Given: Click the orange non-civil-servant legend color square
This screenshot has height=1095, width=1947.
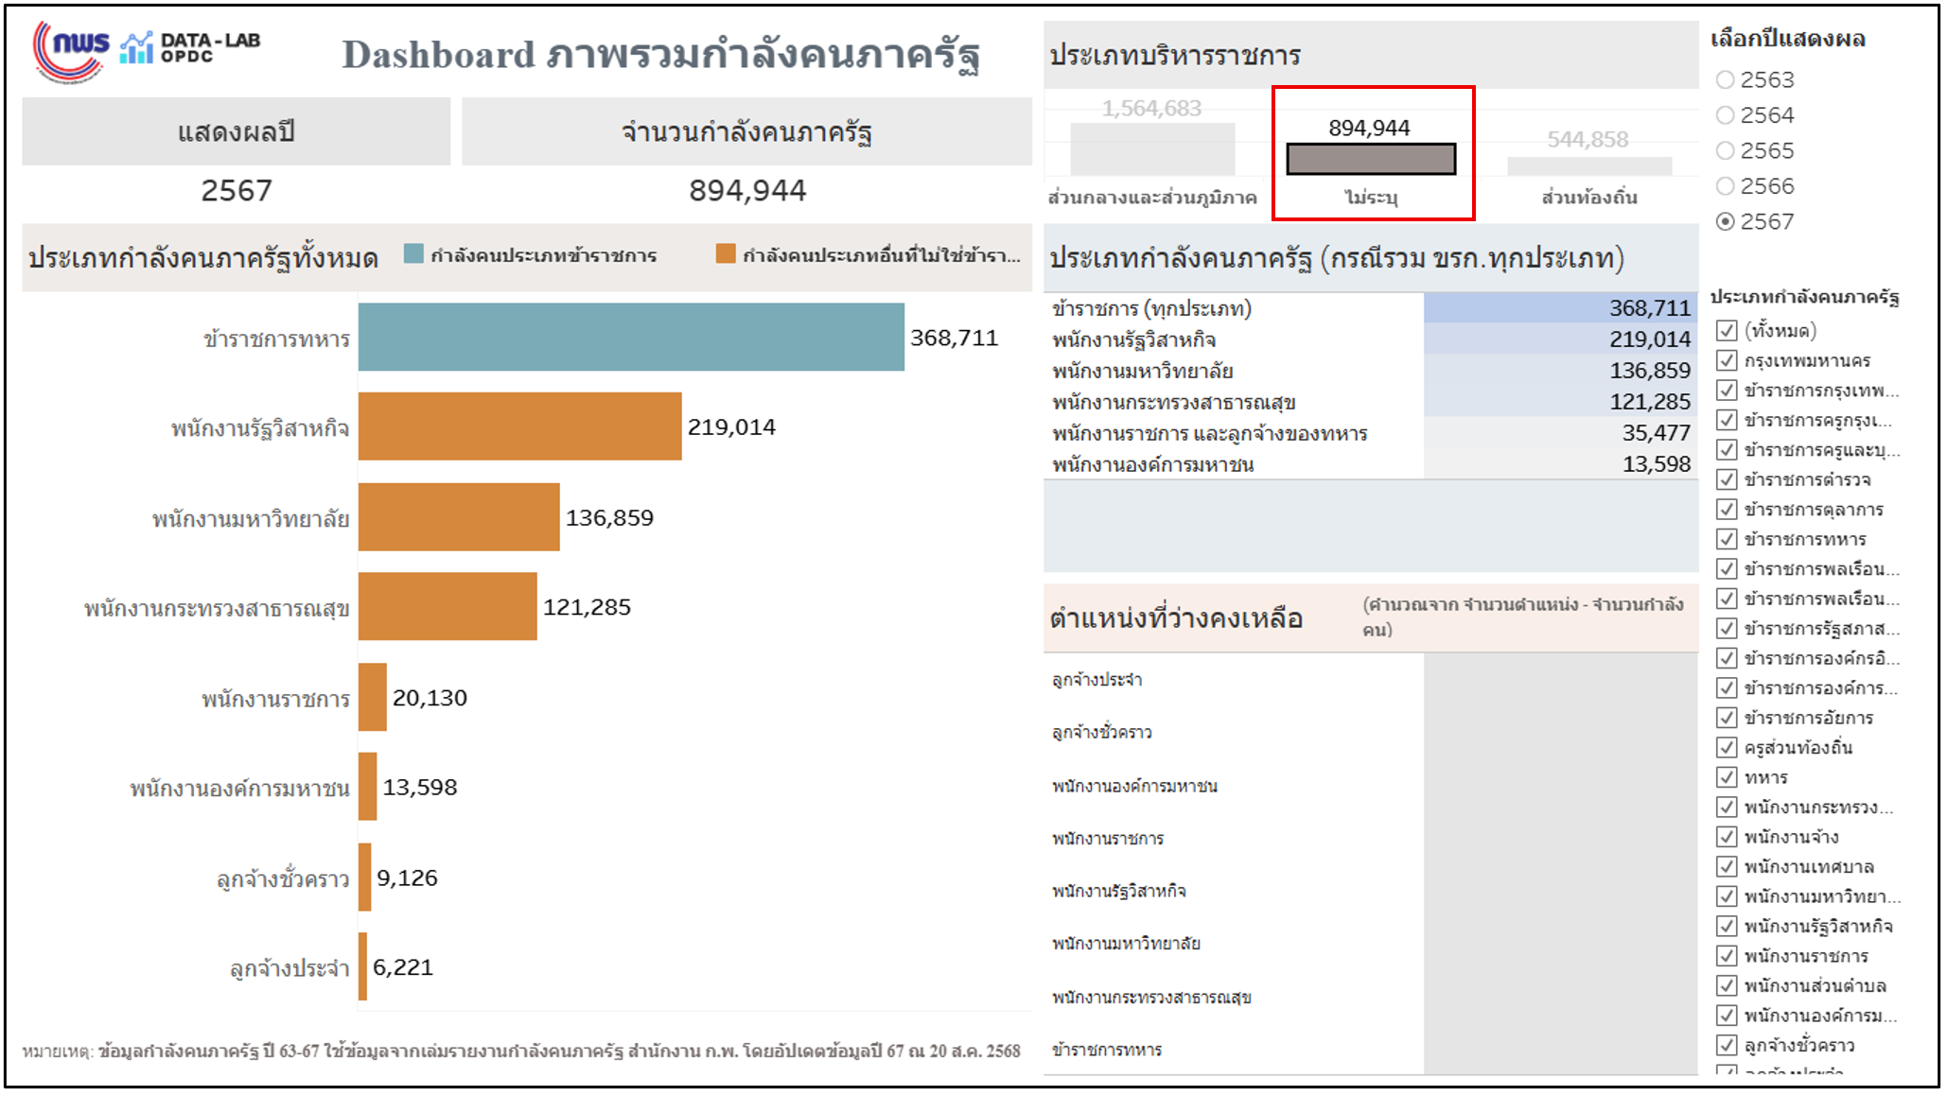Looking at the screenshot, I should 726,253.
